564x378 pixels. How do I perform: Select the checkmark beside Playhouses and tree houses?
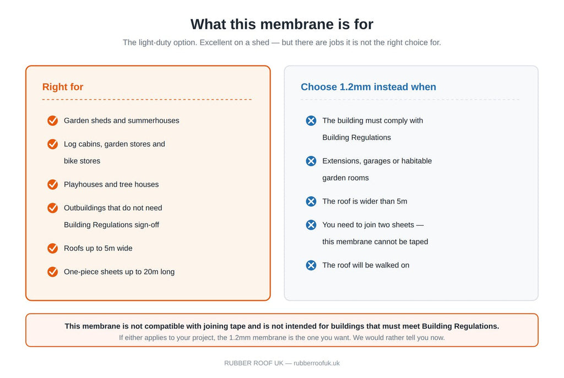tap(52, 185)
